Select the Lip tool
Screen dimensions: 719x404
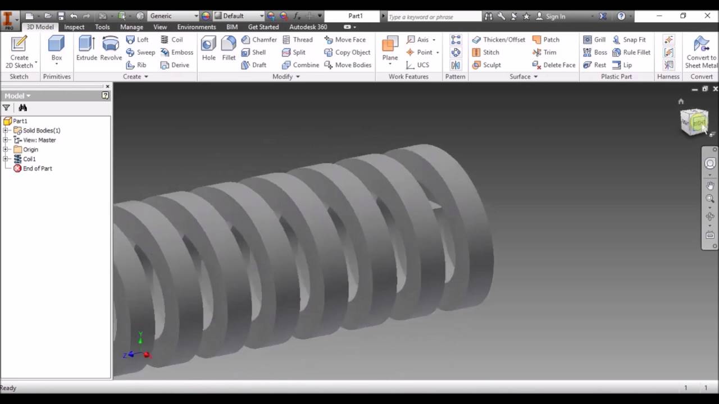coord(622,65)
